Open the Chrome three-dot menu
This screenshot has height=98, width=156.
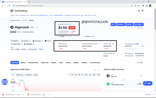click(x=154, y=6)
